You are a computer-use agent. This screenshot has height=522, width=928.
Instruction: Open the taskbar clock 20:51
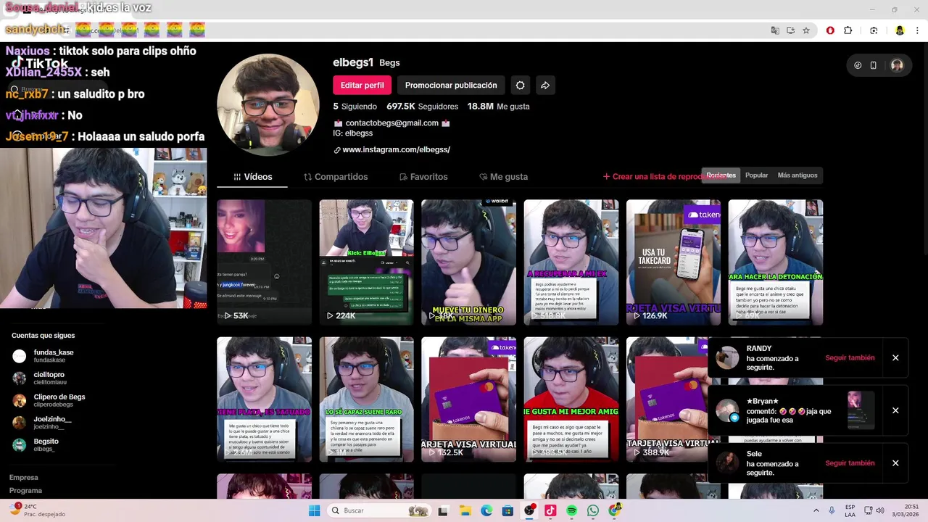click(906, 510)
